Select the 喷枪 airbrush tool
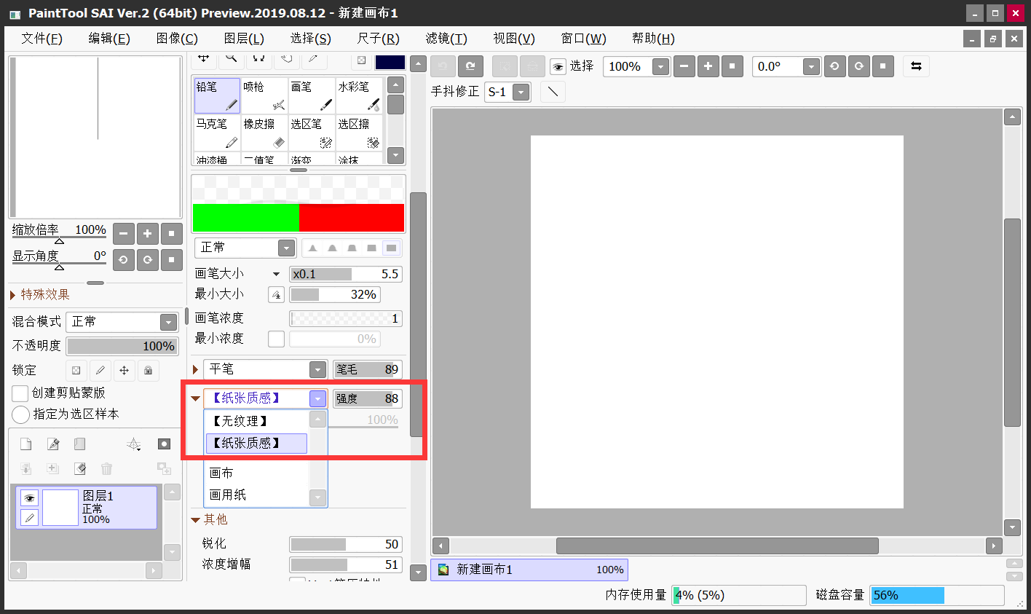This screenshot has width=1031, height=614. [264, 96]
